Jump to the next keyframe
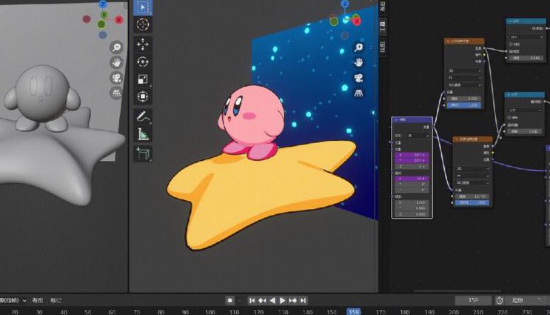This screenshot has height=315, width=550. 293,300
